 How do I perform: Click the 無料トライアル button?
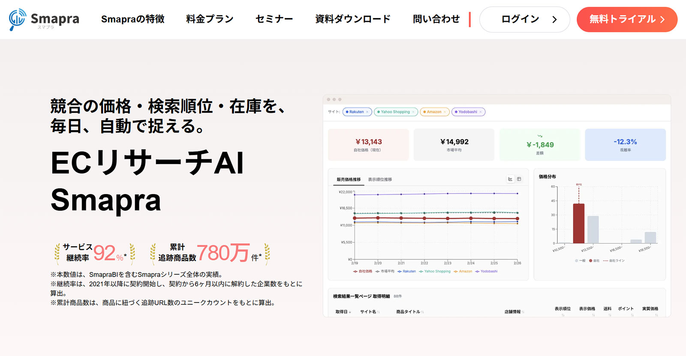627,19
